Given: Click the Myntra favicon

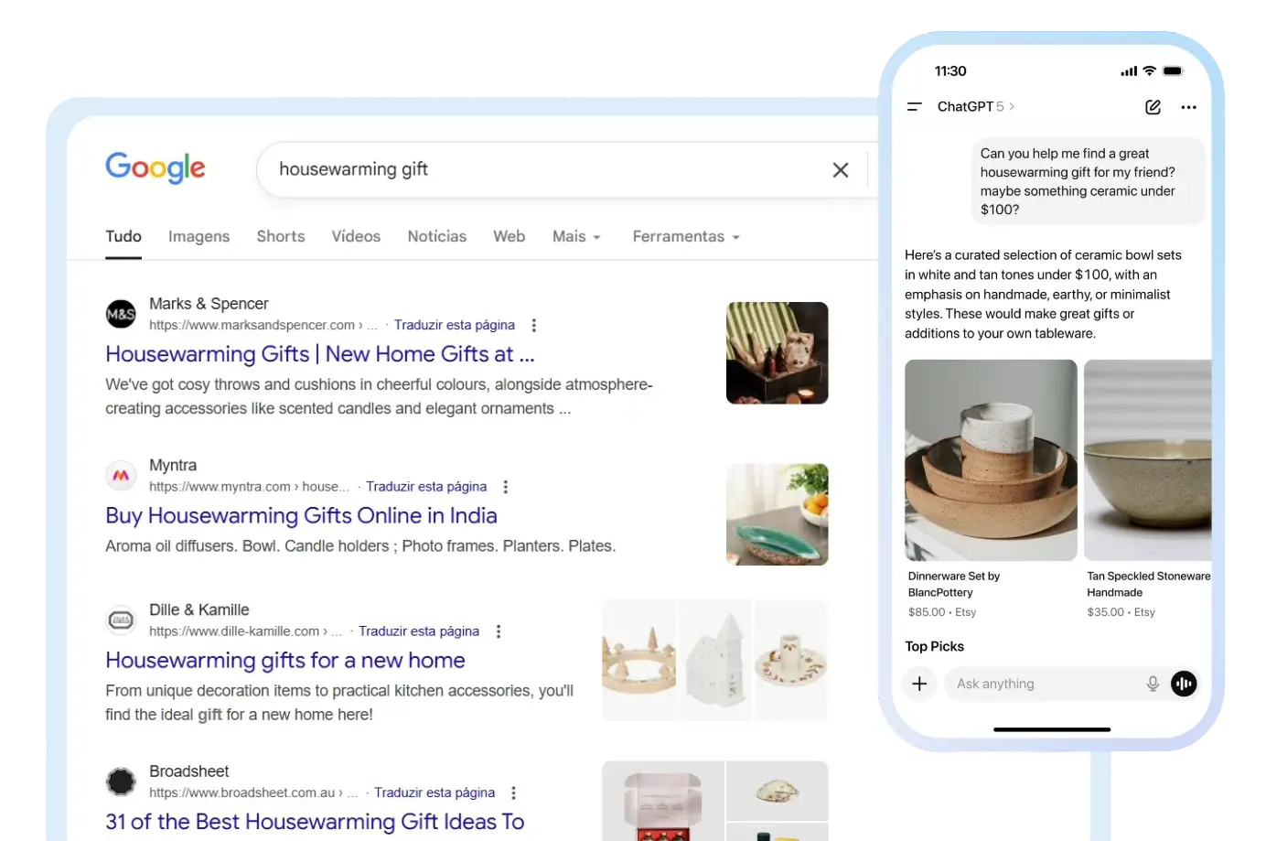Looking at the screenshot, I should coord(120,475).
